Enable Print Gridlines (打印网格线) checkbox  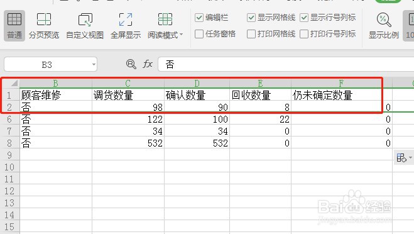tap(251, 34)
